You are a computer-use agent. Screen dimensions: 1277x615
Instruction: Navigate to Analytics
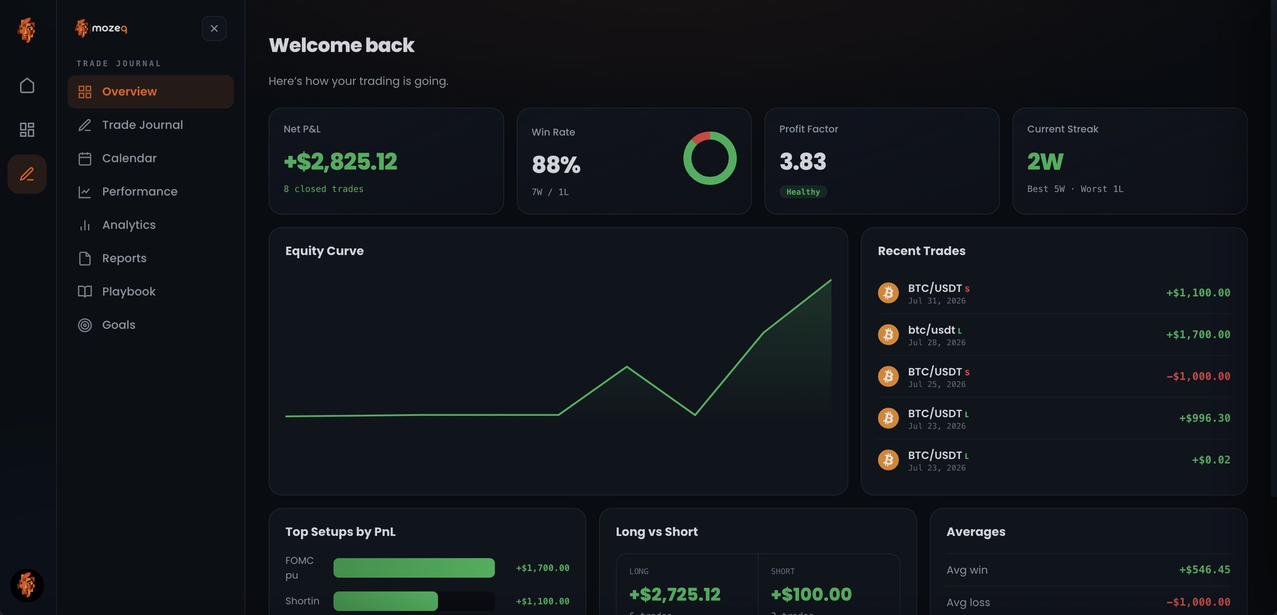tap(151, 225)
